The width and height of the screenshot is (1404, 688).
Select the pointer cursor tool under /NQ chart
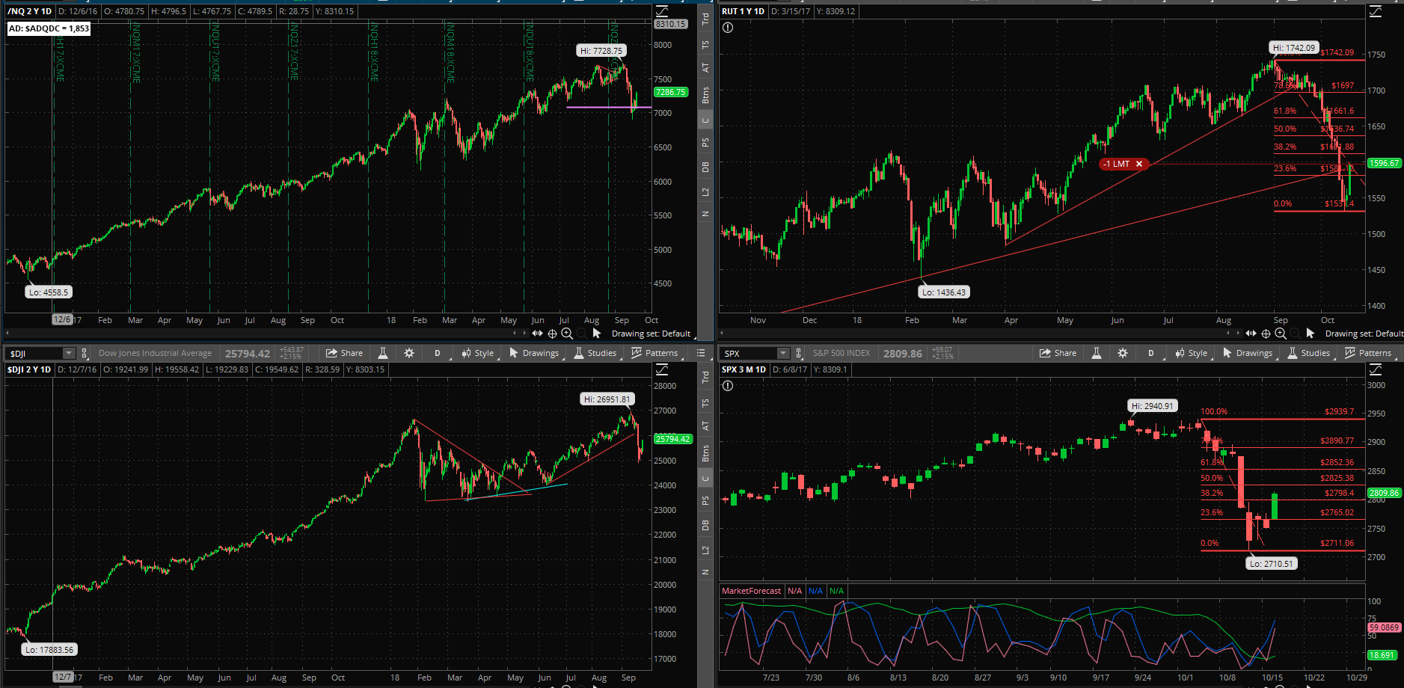596,334
